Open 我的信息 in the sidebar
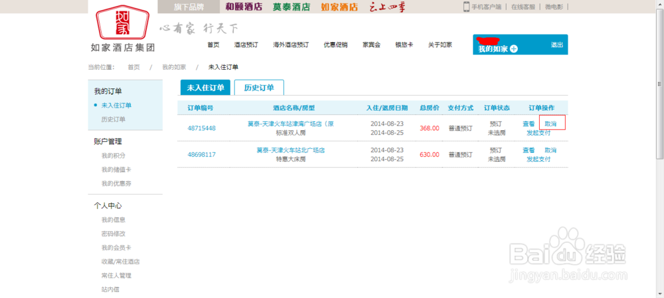 113,220
